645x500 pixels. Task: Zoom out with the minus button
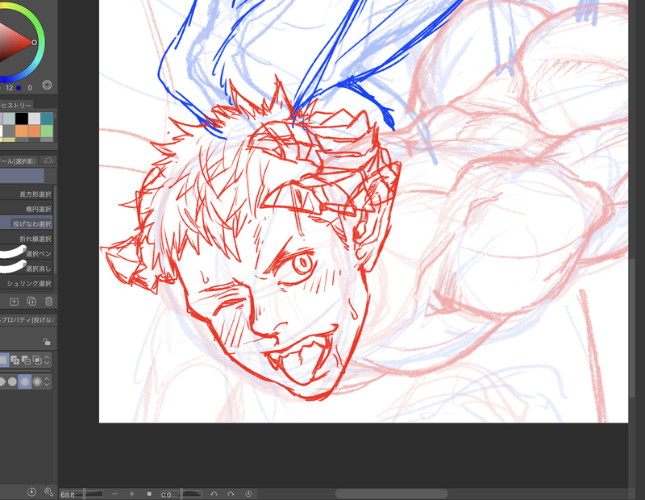114,494
